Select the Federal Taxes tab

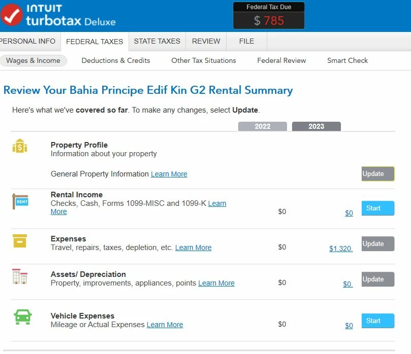94,42
